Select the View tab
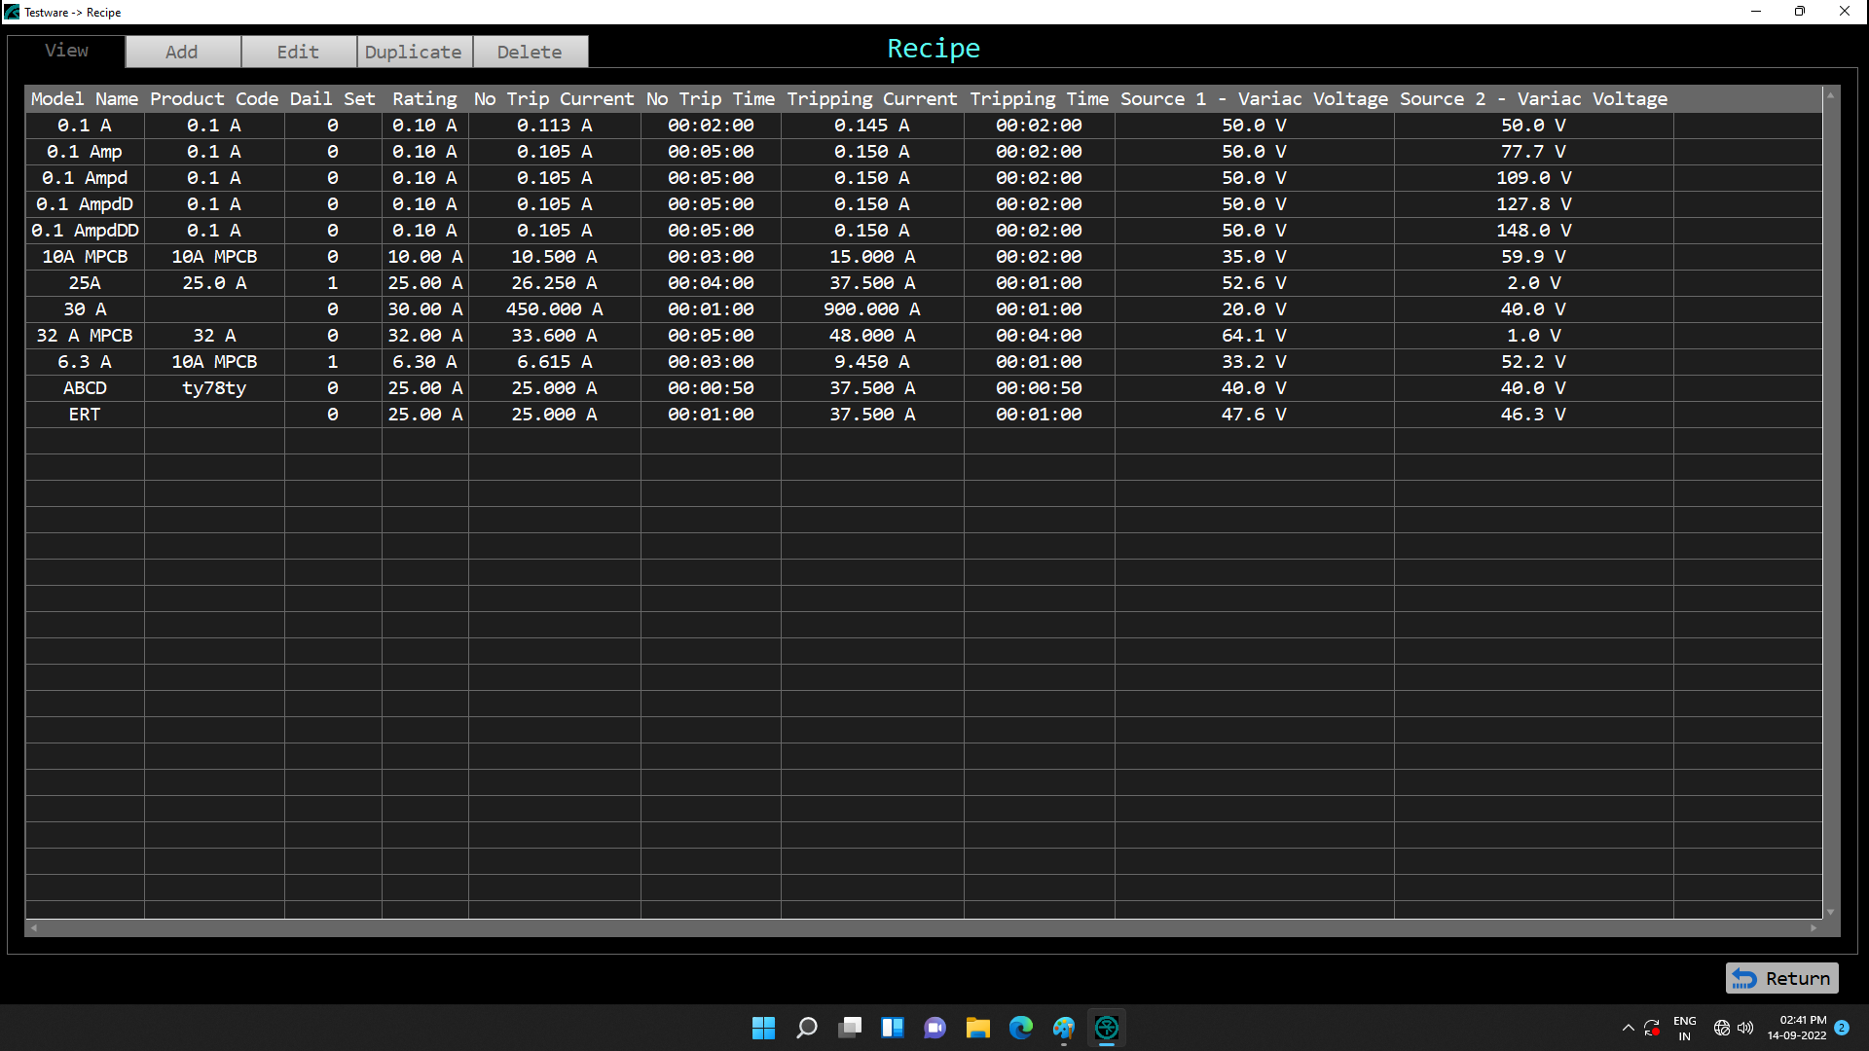Screen dimensions: 1869x1051 tap(66, 51)
